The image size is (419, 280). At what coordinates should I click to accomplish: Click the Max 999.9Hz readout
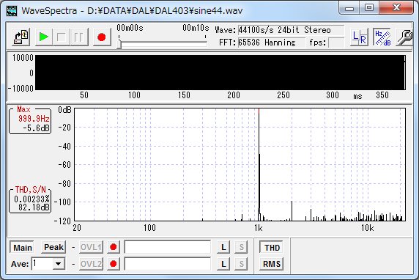click(30, 121)
